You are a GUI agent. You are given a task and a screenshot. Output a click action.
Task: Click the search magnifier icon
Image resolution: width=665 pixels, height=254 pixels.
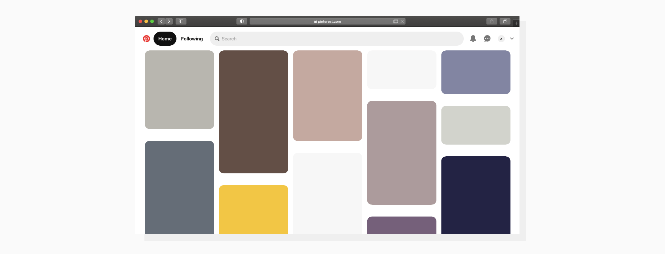pyautogui.click(x=217, y=38)
